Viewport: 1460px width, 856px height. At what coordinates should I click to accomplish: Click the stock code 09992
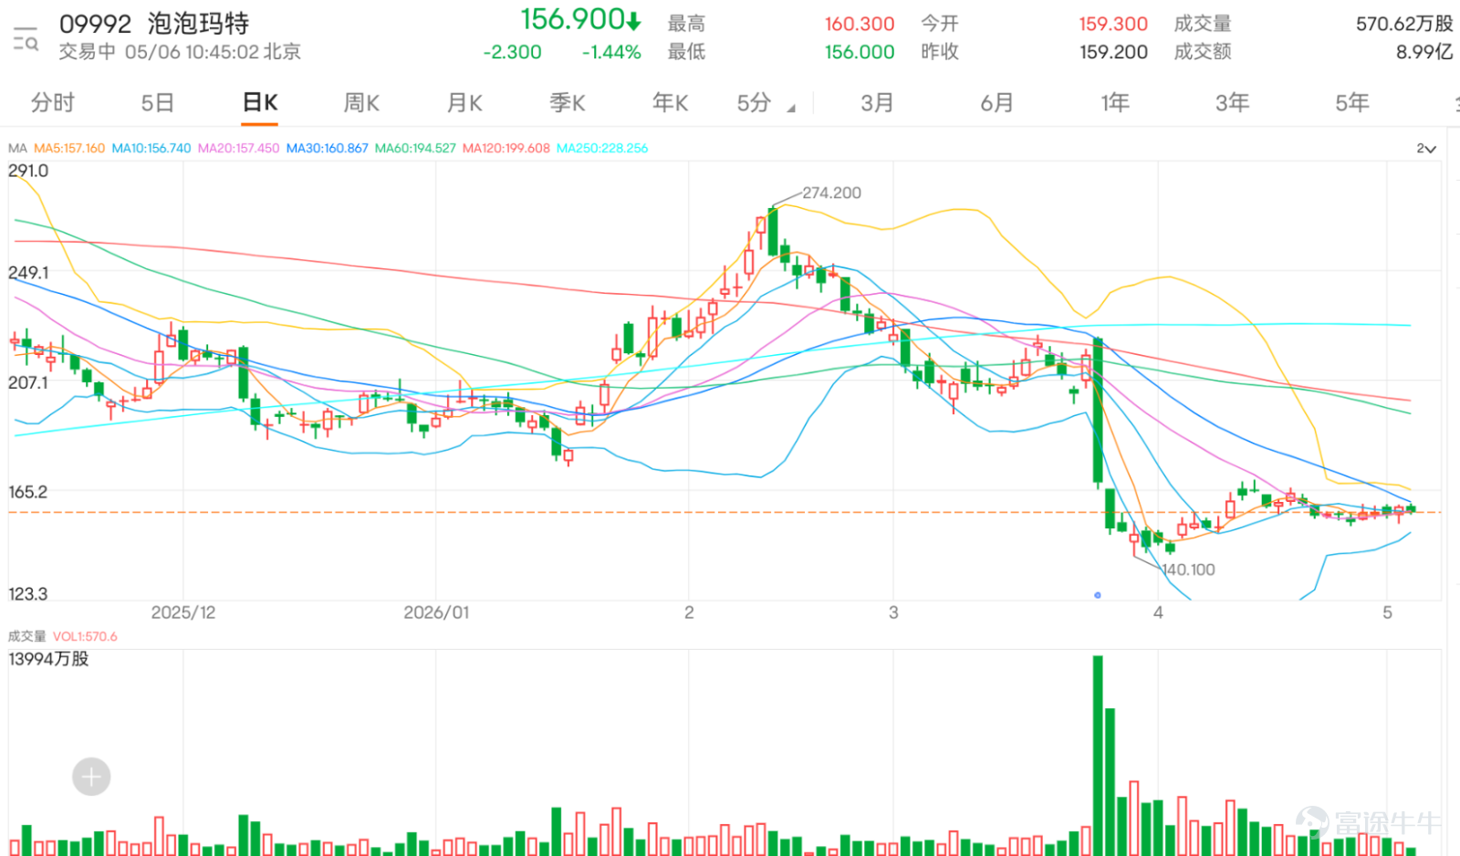96,24
